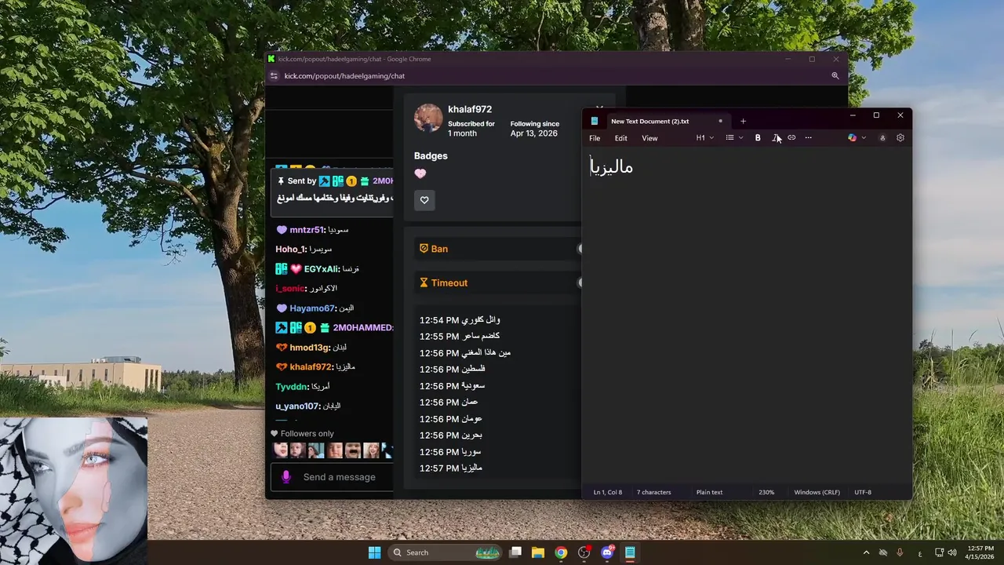Screen dimensions: 1004x565
Task: Click username u_yano107 in chat
Action: 297,406
